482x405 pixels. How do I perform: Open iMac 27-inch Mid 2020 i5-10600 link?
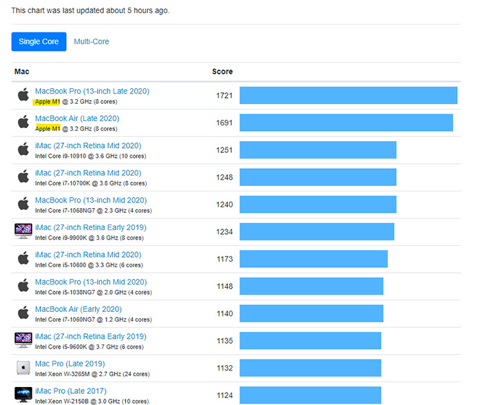(x=88, y=255)
